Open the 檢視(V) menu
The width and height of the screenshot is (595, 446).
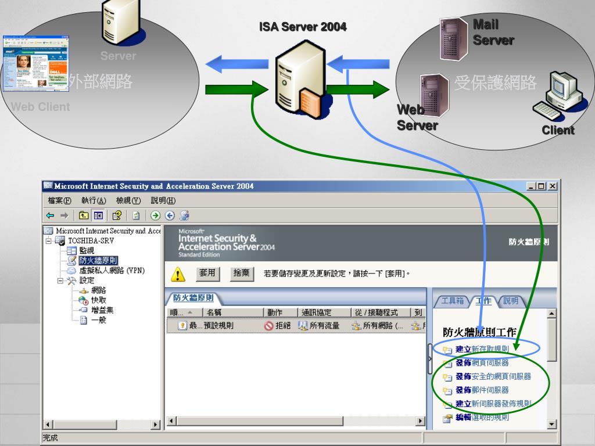(x=128, y=200)
